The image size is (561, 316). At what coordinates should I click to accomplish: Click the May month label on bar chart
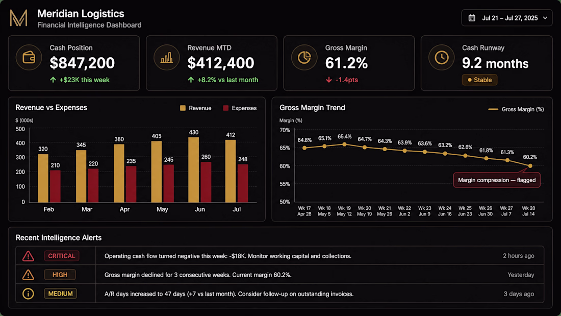[x=162, y=209]
